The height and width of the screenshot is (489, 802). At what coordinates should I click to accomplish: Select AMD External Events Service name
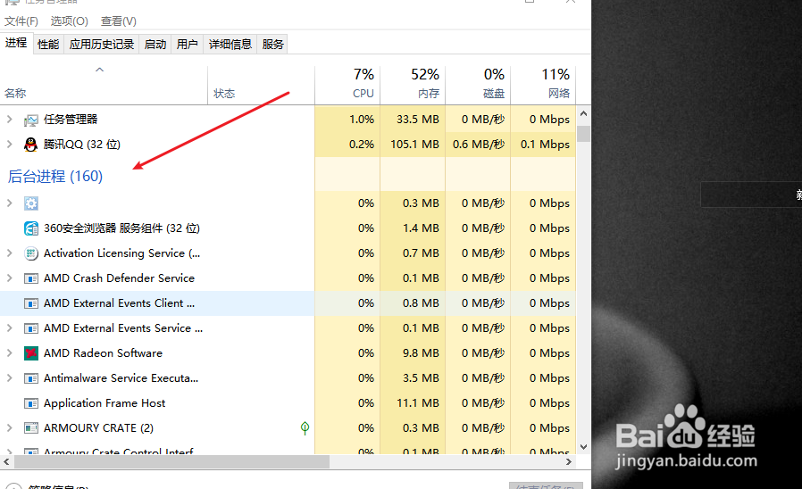(123, 328)
